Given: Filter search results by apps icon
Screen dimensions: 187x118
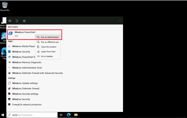Looking at the screenshot, I should click(x=10, y=21).
